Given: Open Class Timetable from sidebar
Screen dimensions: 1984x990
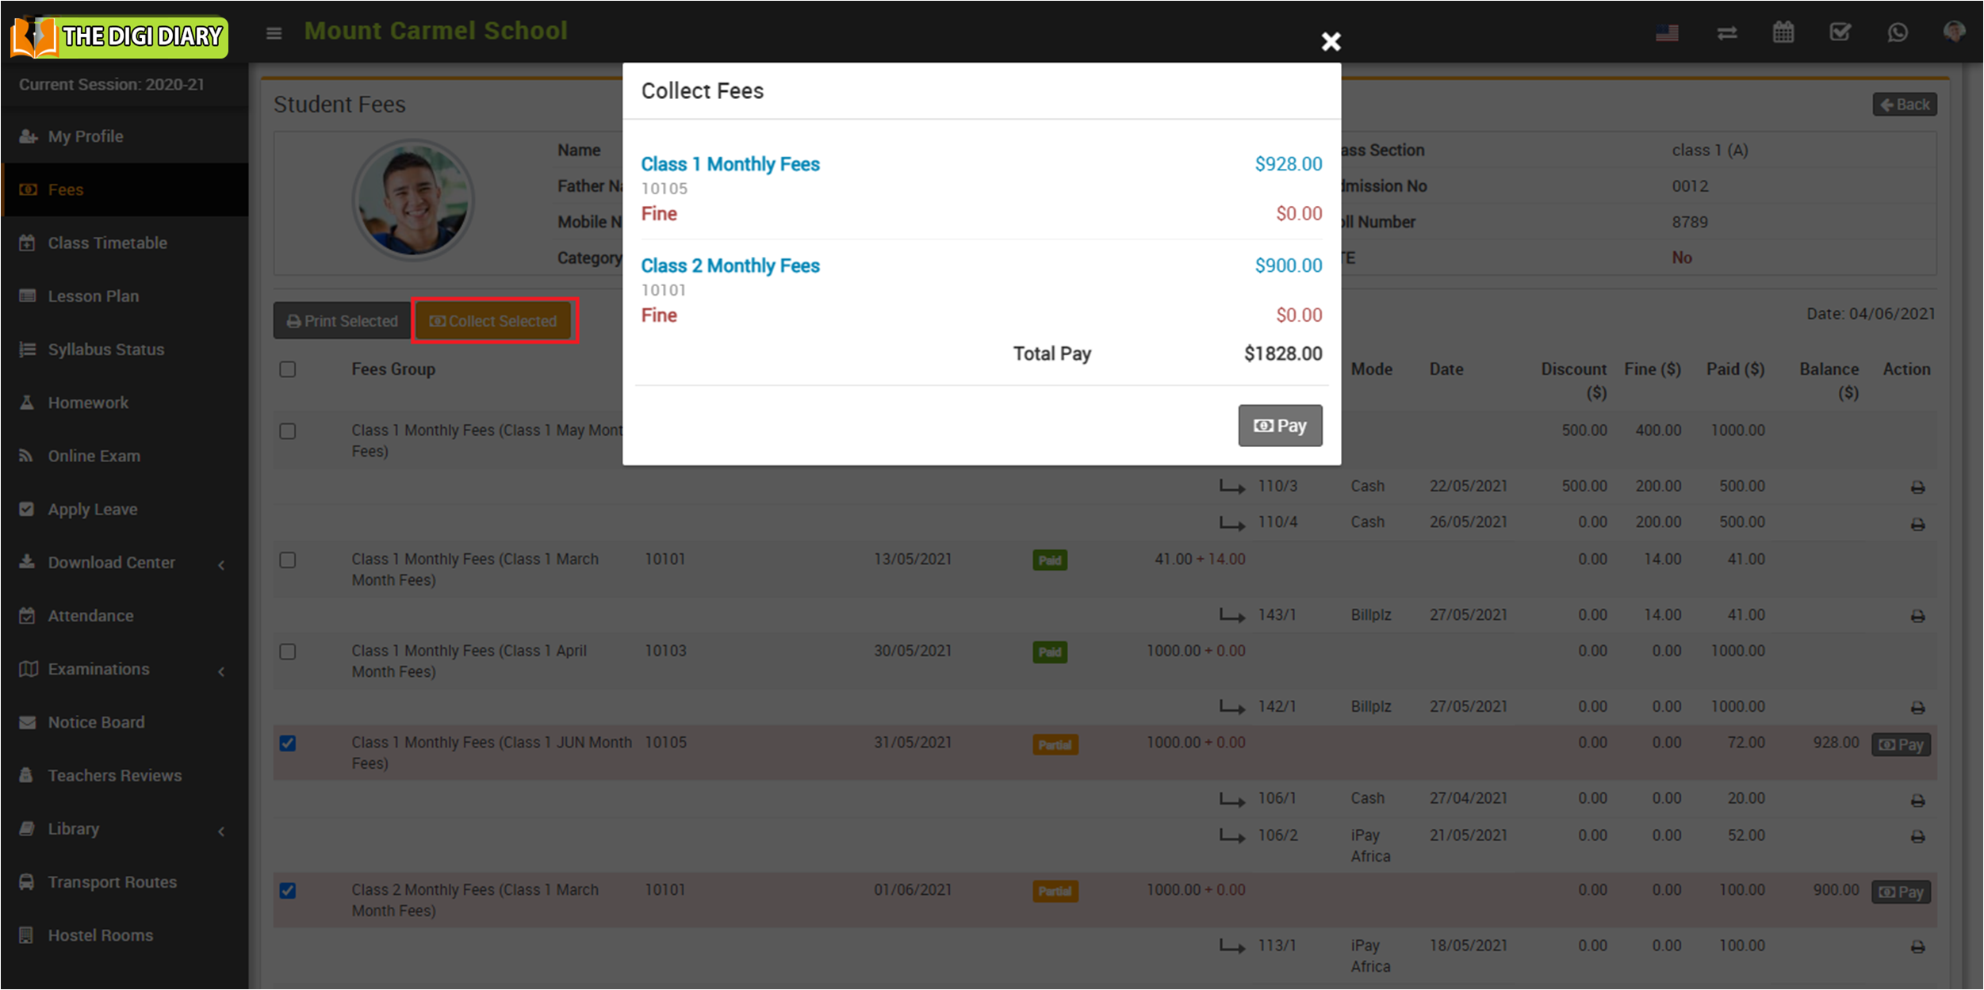Looking at the screenshot, I should pos(107,243).
